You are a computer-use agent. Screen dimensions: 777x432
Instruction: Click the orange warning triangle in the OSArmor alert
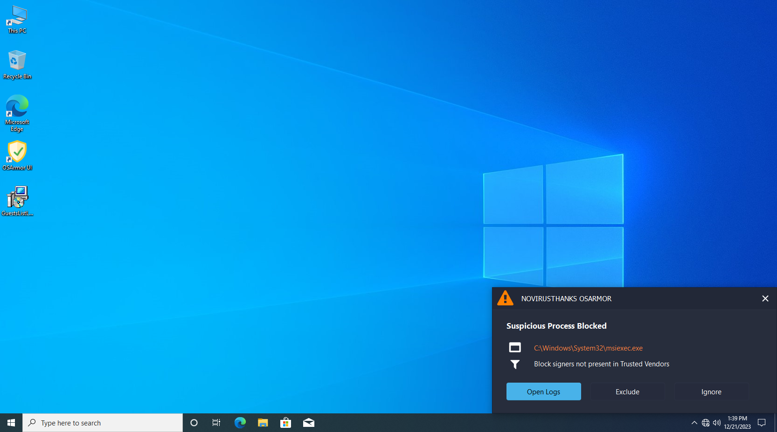(x=505, y=298)
